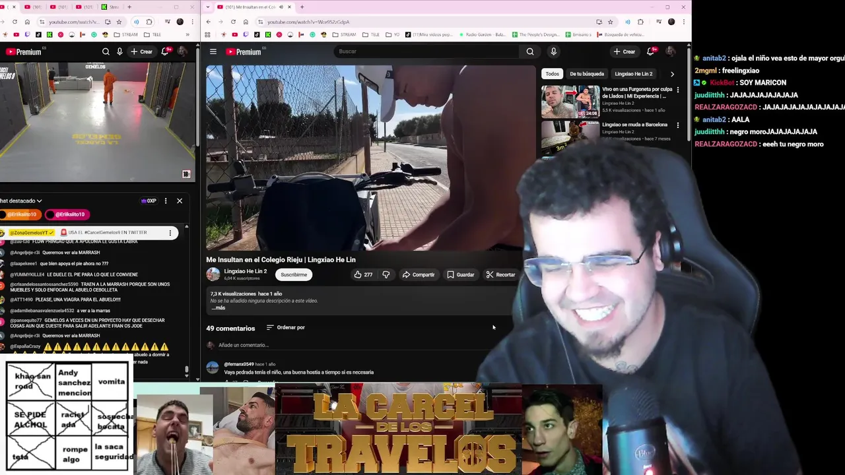Click Crear button in right YouTube window
The width and height of the screenshot is (845, 475).
(625, 51)
